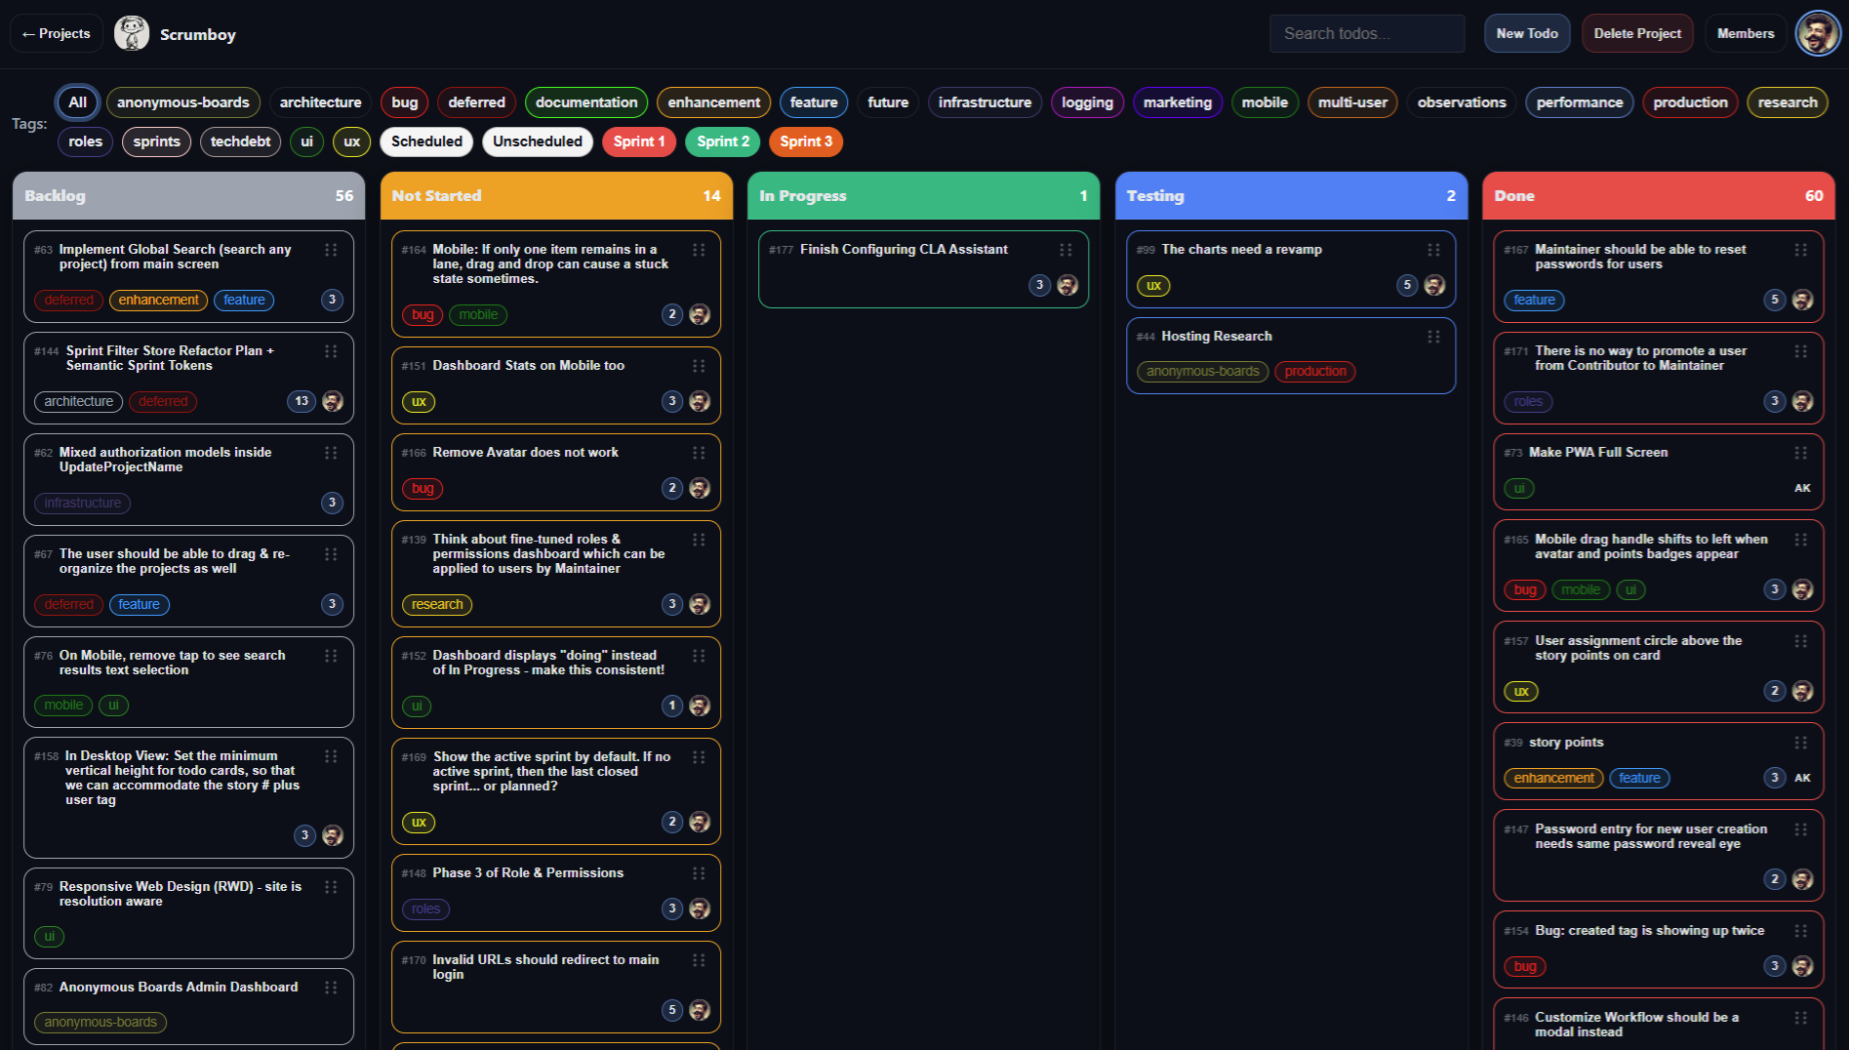Collapse the Backlog column header
Image resolution: width=1849 pixels, height=1050 pixels.
click(188, 196)
